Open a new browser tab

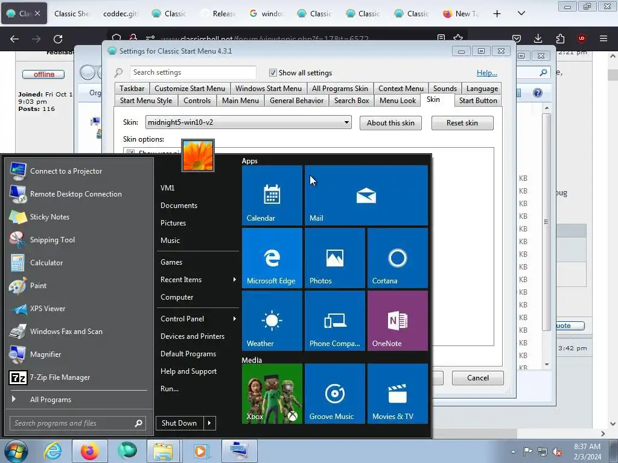click(497, 14)
